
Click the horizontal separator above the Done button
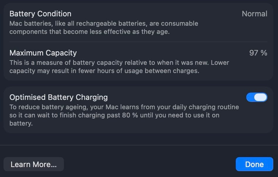click(x=139, y=145)
